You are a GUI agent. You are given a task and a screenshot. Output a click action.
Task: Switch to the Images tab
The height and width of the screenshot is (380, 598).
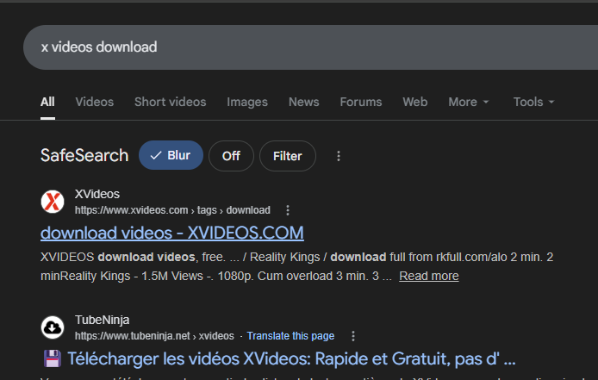pyautogui.click(x=247, y=102)
